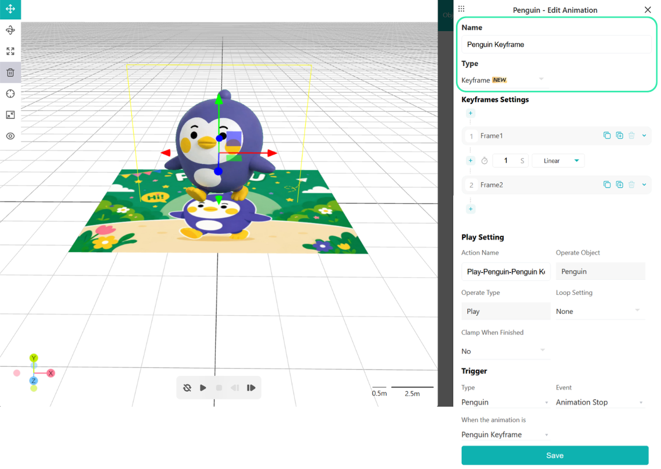Click the red left arrow of transform gizmo

[x=166, y=153]
